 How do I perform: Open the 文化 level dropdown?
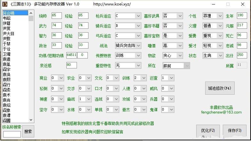(x=113, y=78)
